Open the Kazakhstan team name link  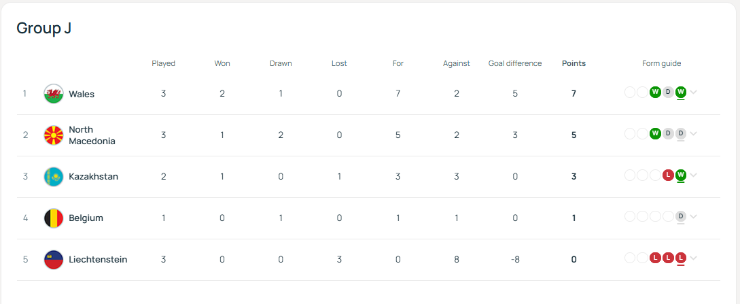click(94, 177)
